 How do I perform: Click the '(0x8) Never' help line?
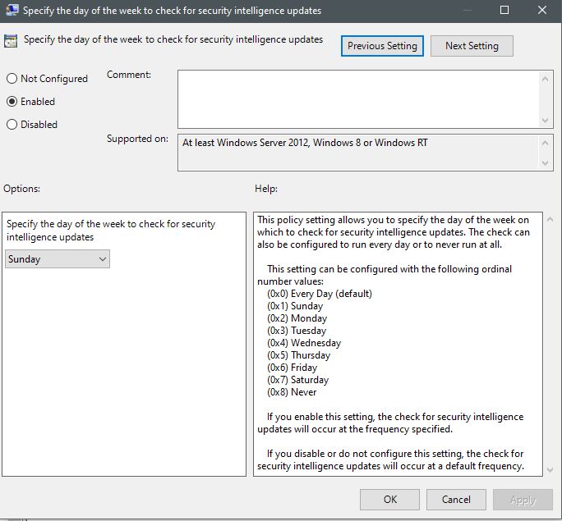coord(292,392)
